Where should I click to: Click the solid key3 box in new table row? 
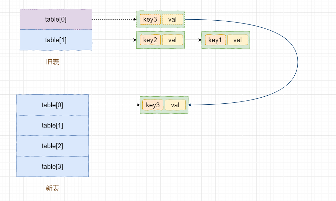coord(153,105)
